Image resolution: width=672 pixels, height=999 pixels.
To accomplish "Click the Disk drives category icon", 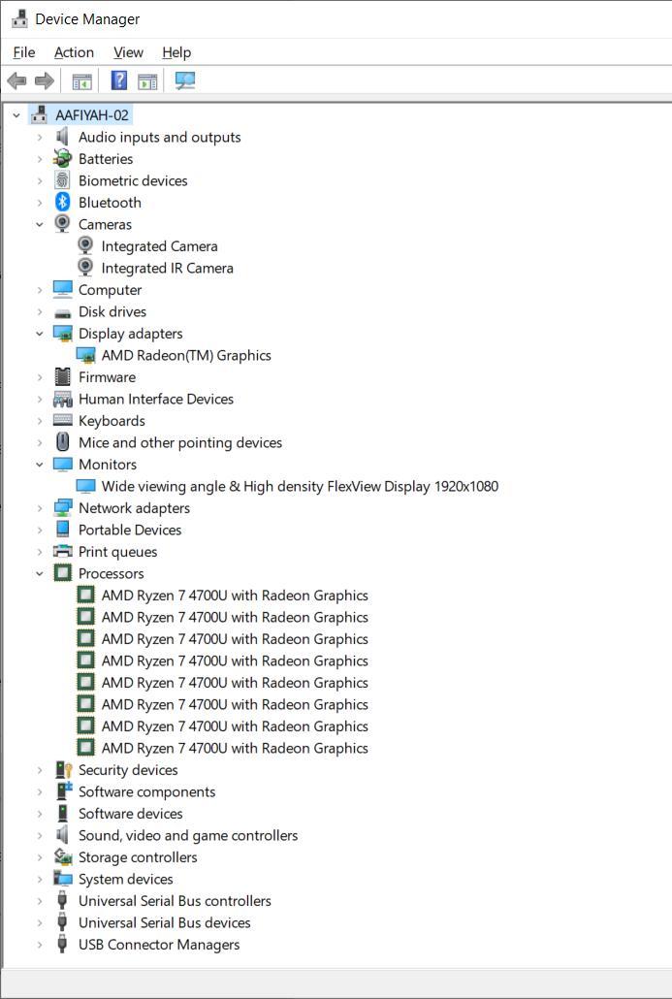I will (62, 312).
